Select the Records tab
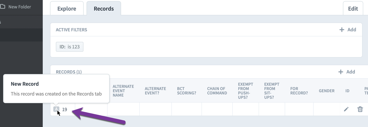Viewport: 368px width, 127px height. click(104, 8)
